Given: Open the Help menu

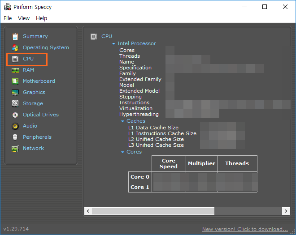Looking at the screenshot, I should (x=42, y=18).
